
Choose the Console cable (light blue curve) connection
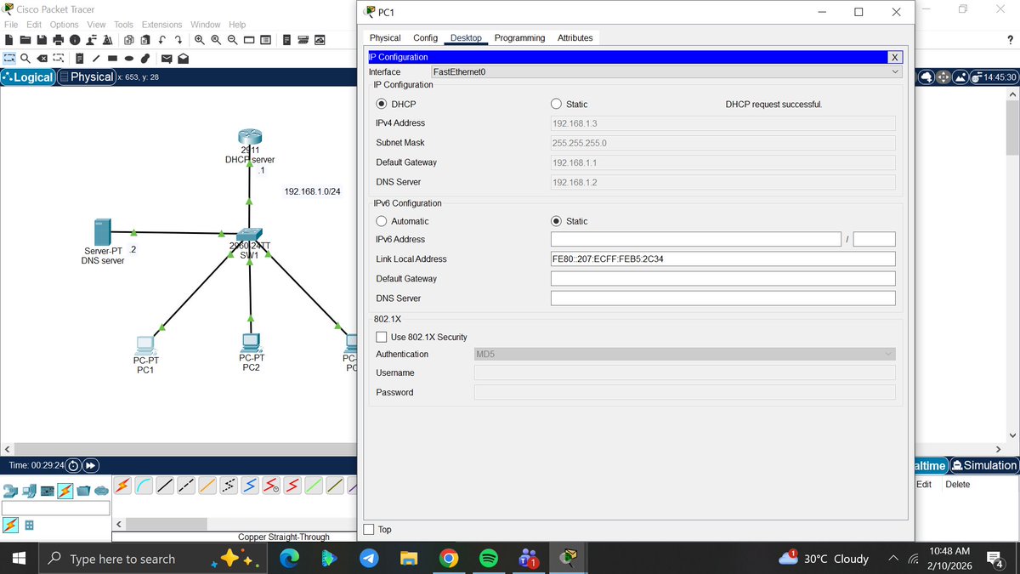tap(144, 485)
